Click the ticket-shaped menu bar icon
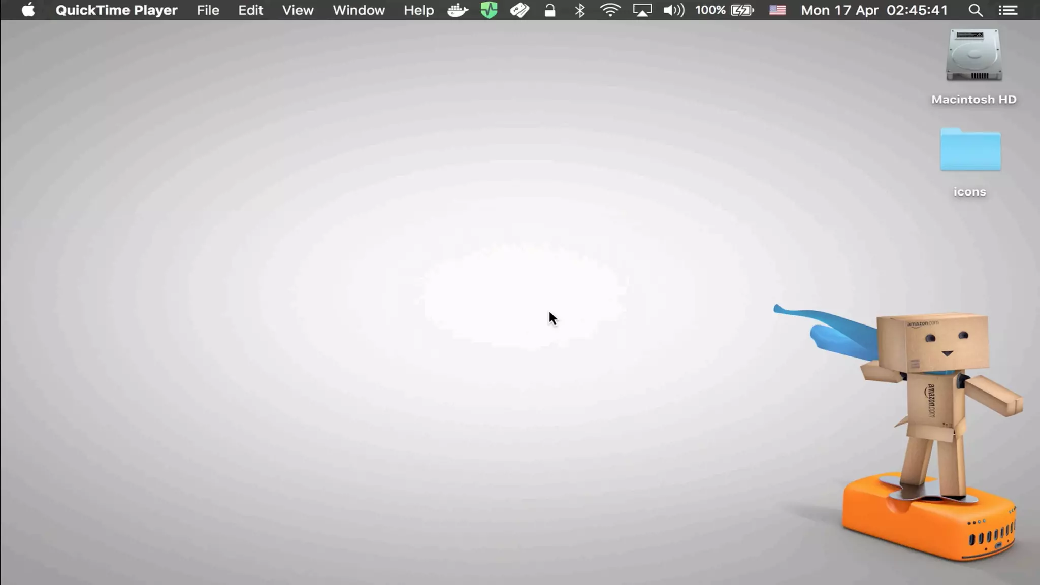Viewport: 1040px width, 585px height. [x=519, y=10]
